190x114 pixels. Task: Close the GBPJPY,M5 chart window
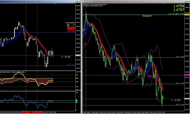[188, 2]
